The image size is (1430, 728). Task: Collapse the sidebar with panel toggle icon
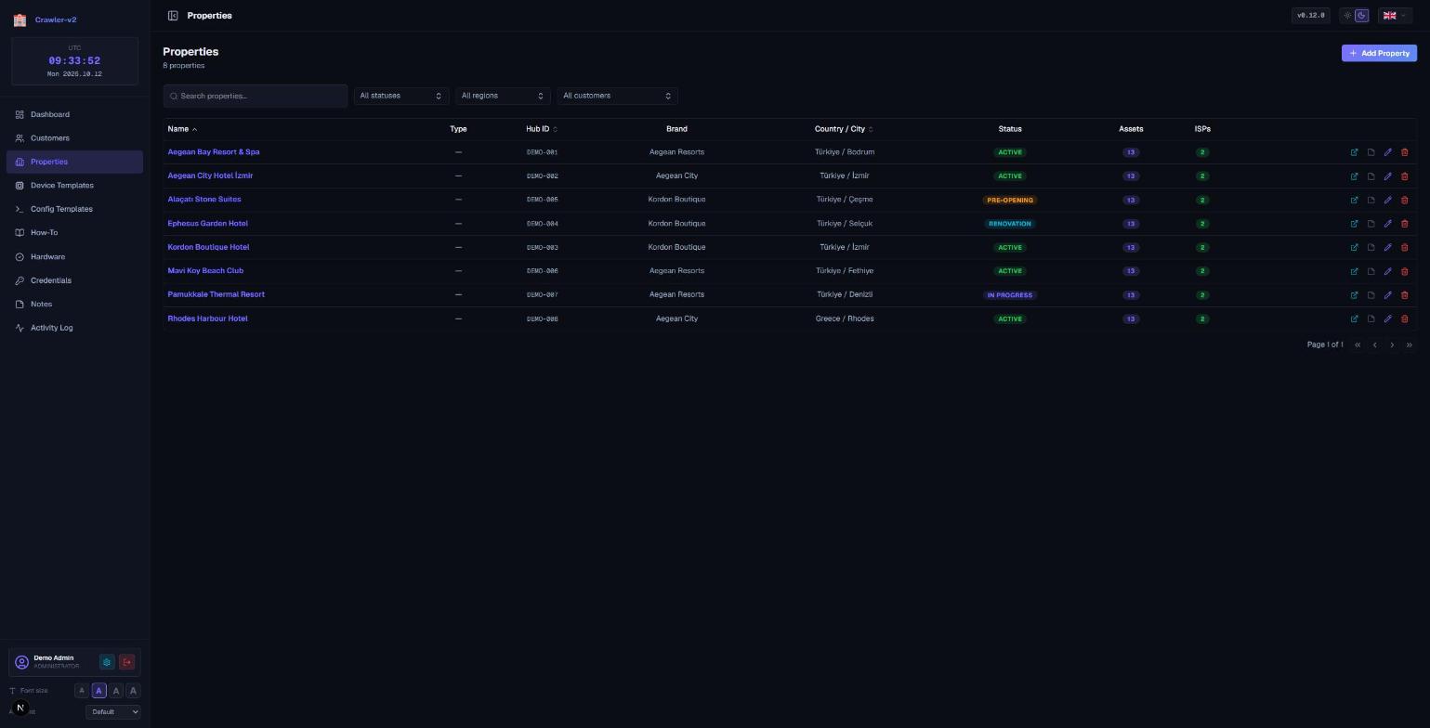[173, 16]
